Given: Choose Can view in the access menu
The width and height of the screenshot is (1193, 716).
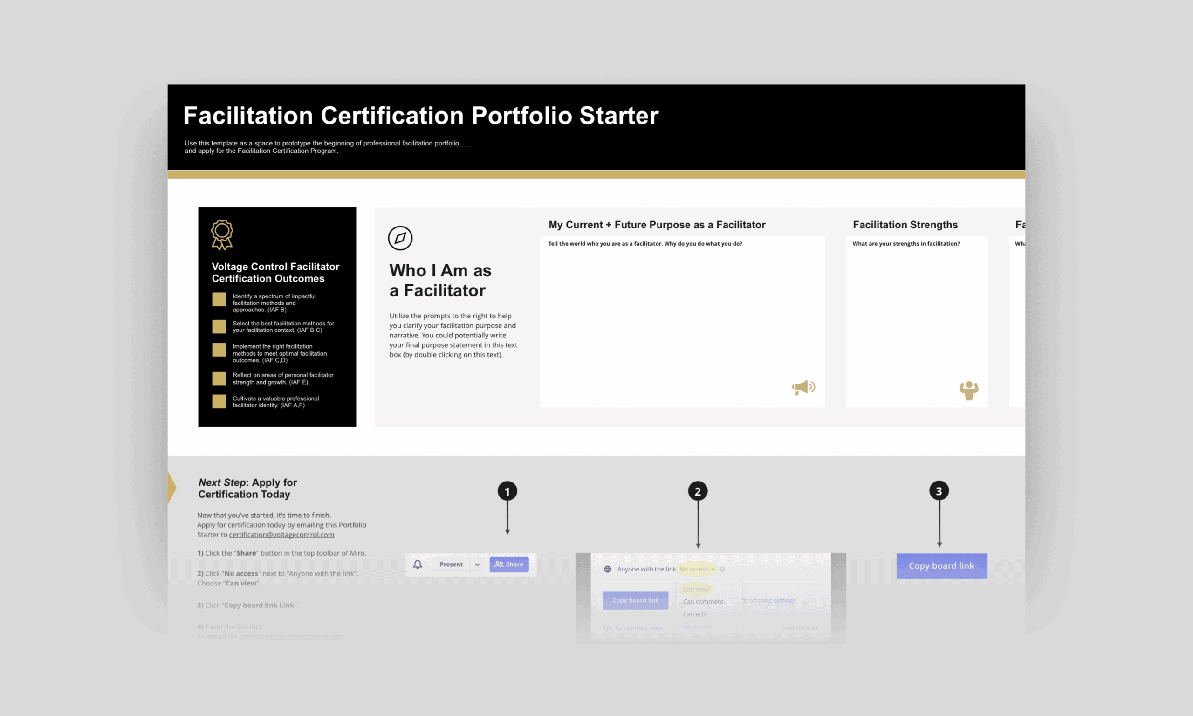Looking at the screenshot, I should [x=696, y=589].
